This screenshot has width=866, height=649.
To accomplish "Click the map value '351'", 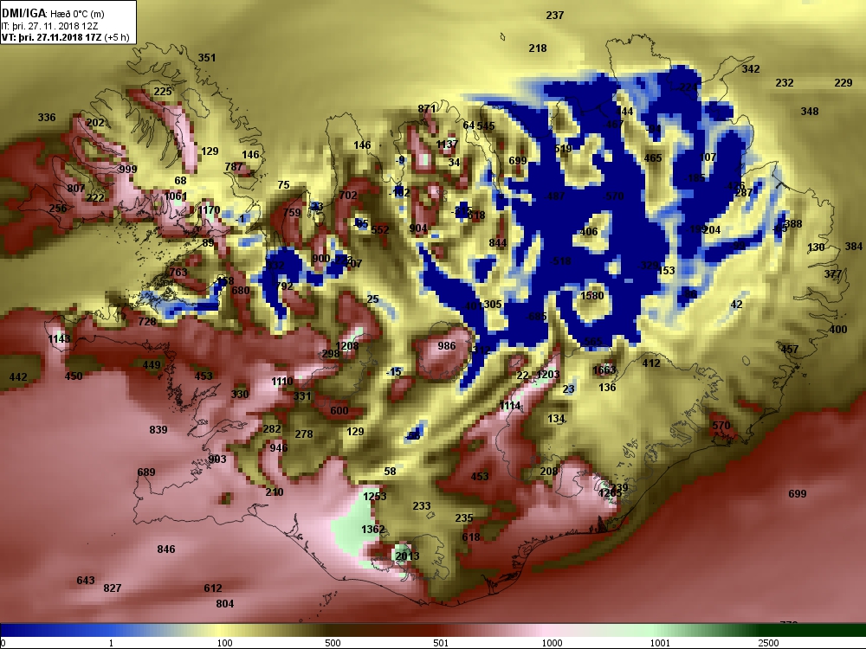I will tap(207, 58).
